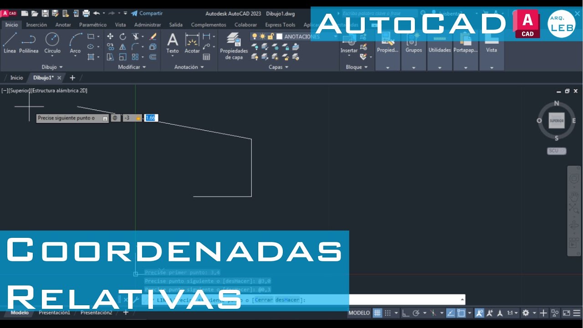
Task: Switch to the Inicio file tab
Action: tap(16, 78)
